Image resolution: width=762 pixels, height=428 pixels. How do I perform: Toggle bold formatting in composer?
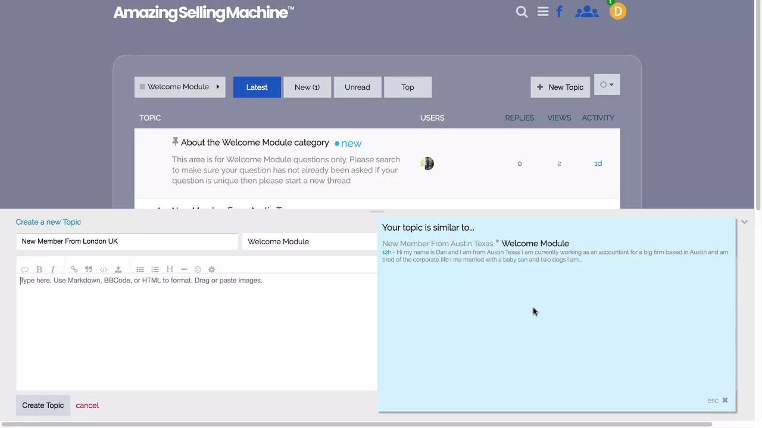click(x=39, y=269)
